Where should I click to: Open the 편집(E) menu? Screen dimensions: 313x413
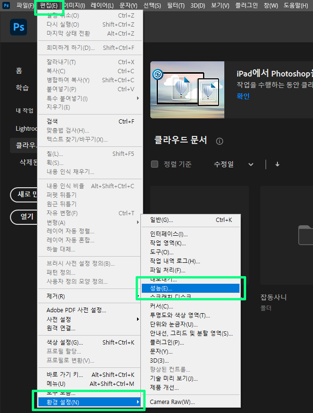[49, 5]
